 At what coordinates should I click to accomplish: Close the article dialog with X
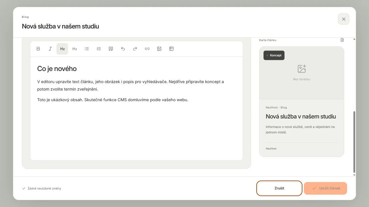tap(344, 19)
